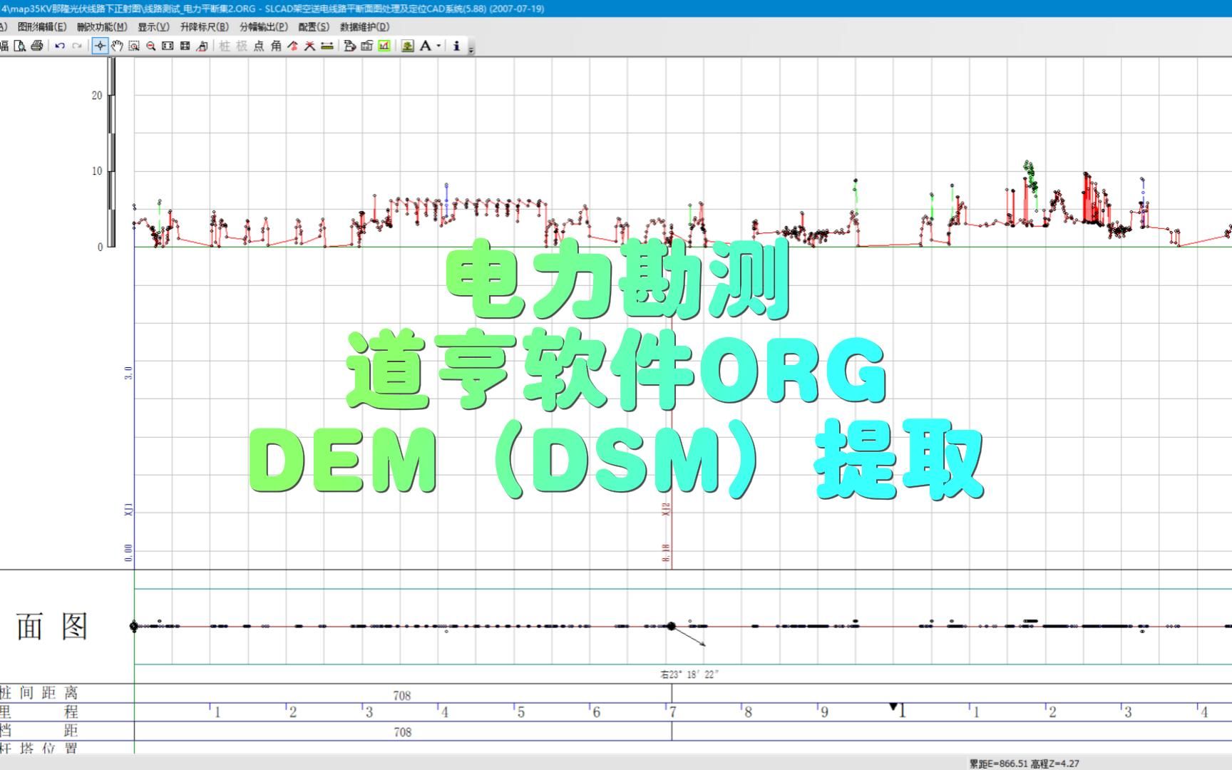
Task: Click the red up-arrow icon
Action: point(292,46)
